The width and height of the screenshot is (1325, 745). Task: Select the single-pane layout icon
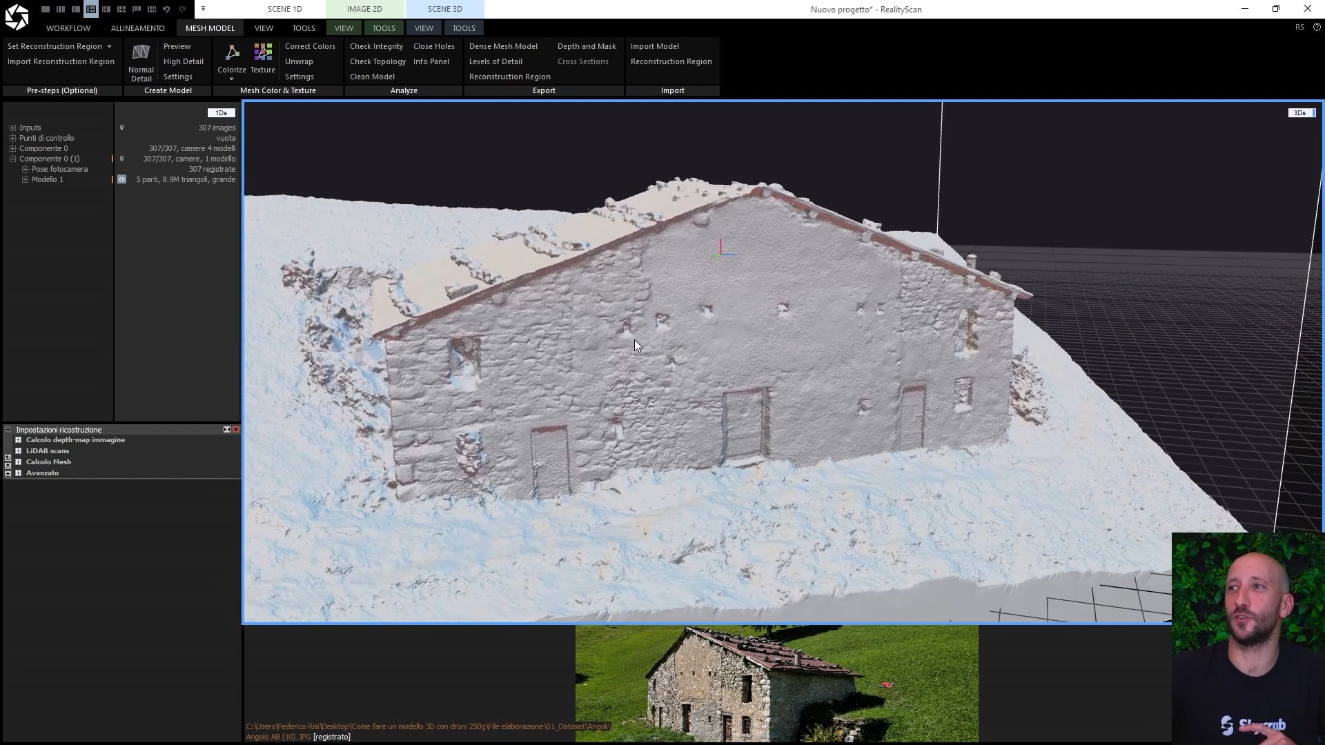pyautogui.click(x=46, y=9)
